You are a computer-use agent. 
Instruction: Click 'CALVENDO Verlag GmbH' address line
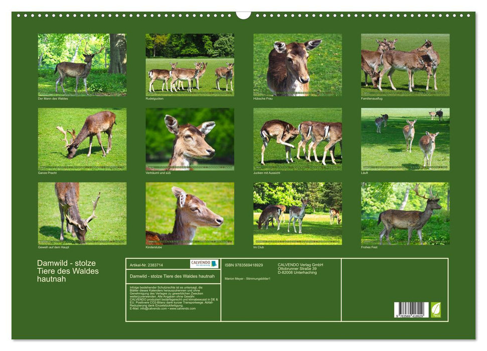pos(300,265)
